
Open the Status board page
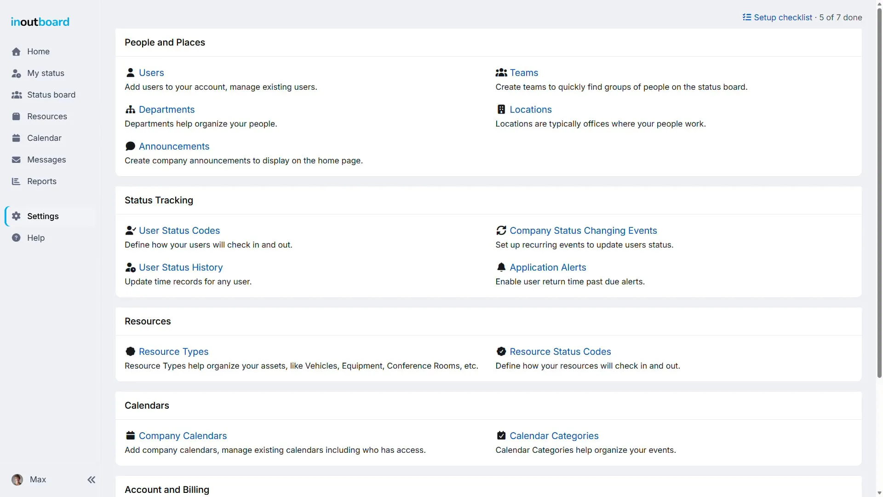tap(50, 95)
